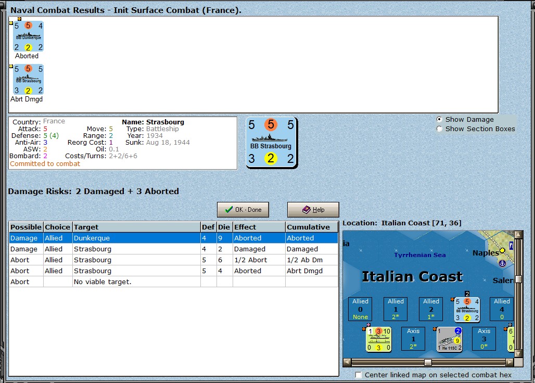This screenshot has height=383, width=535.
Task: Click the Choice column header
Action: click(x=58, y=227)
